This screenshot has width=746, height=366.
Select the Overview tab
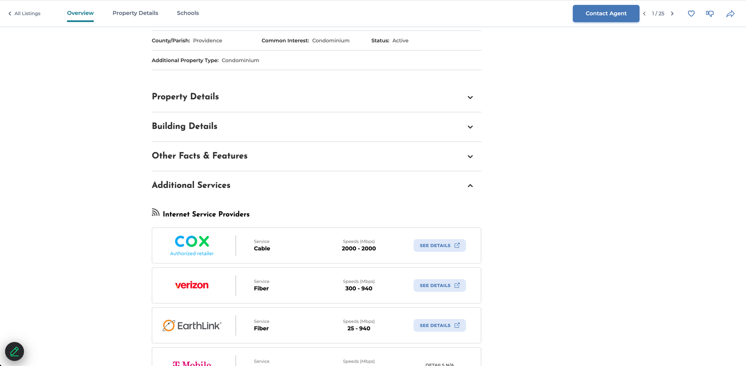[80, 13]
